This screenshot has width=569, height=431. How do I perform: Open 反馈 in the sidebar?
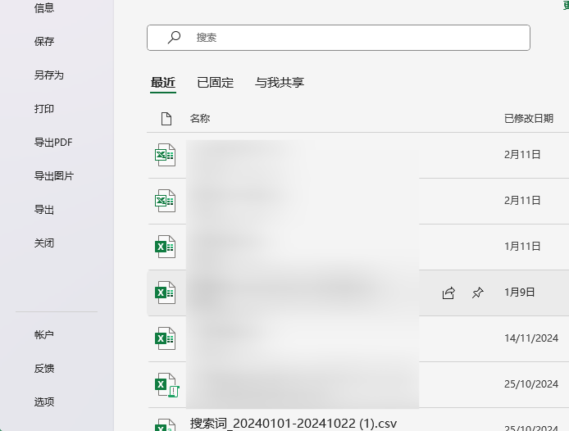coord(44,368)
